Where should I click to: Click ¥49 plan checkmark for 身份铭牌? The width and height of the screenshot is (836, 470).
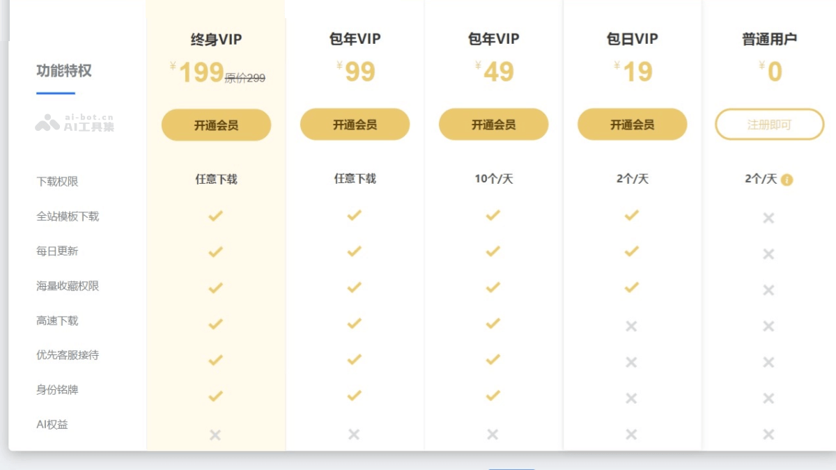[493, 395]
